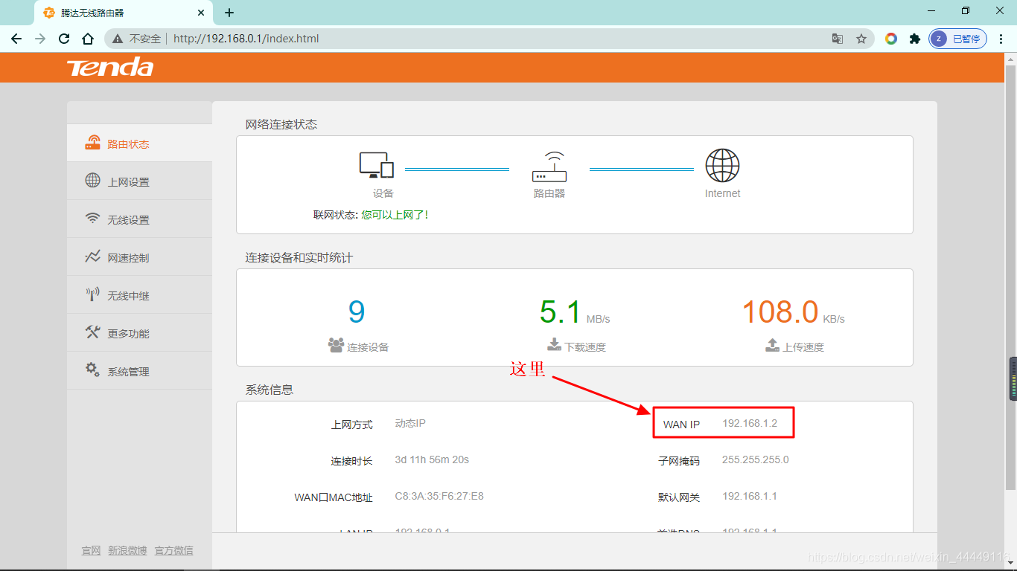The height and width of the screenshot is (571, 1017).
Task: Open 网速控制 bandwidth control menu
Action: (139, 257)
